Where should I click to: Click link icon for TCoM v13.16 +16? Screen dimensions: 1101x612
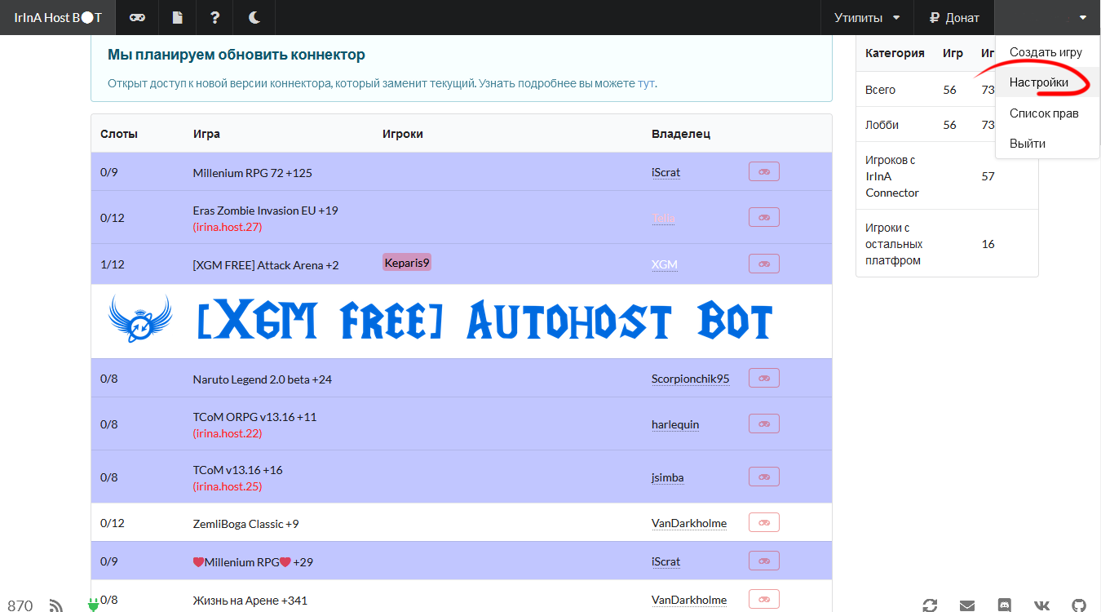764,477
